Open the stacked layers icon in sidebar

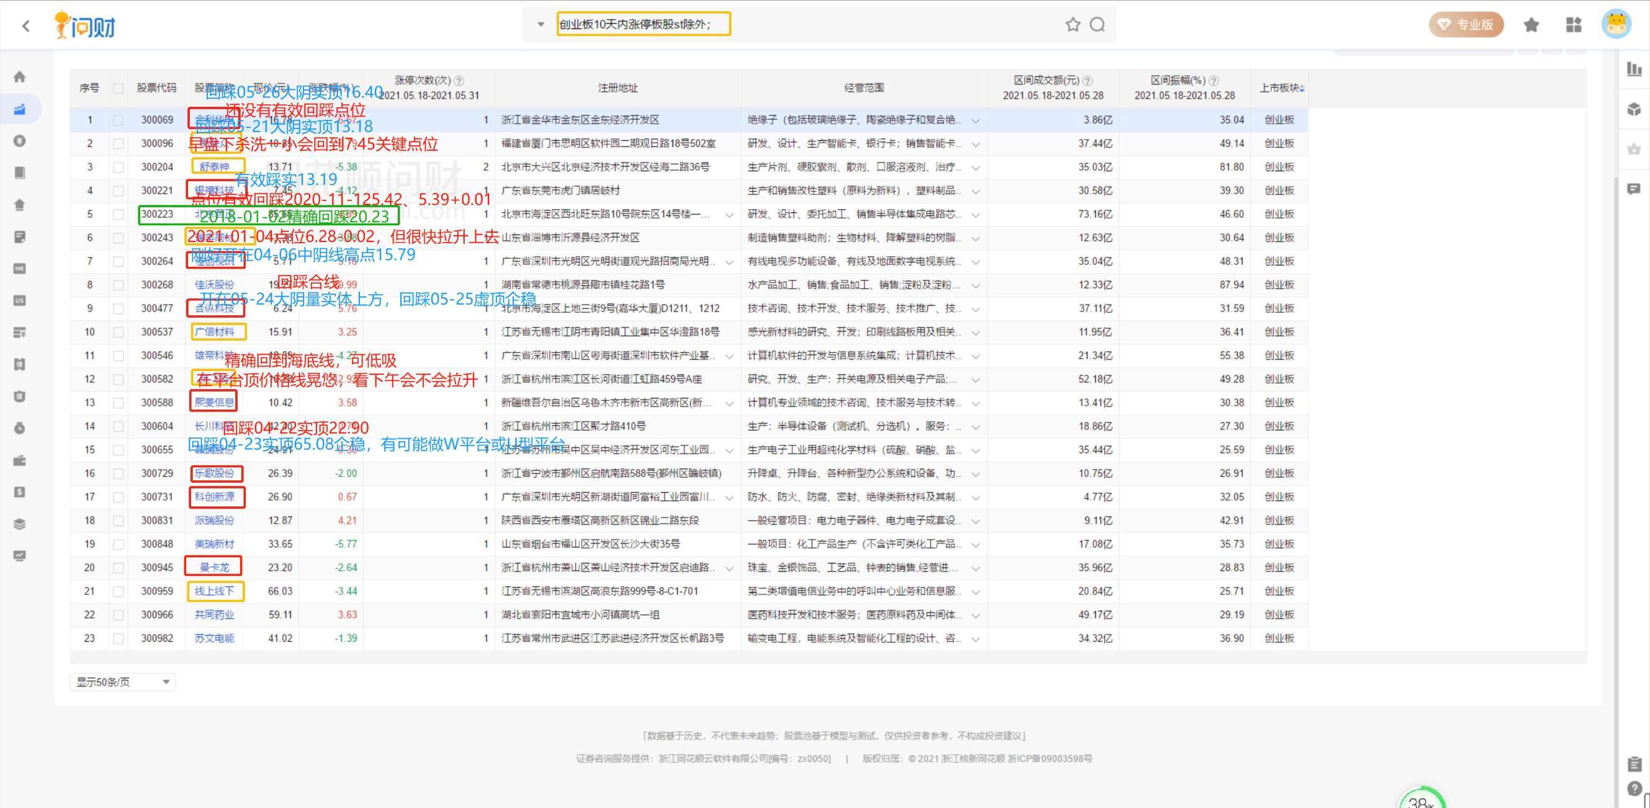pyautogui.click(x=20, y=524)
